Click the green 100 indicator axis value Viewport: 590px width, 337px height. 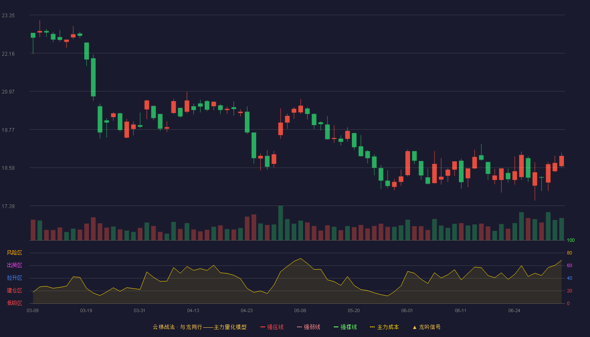point(571,240)
